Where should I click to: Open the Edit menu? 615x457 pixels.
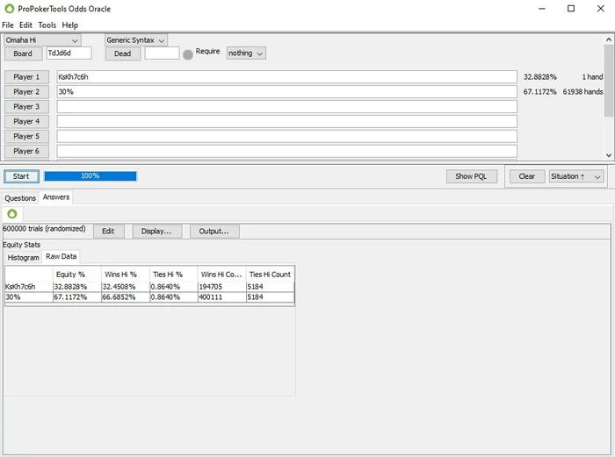pyautogui.click(x=25, y=25)
